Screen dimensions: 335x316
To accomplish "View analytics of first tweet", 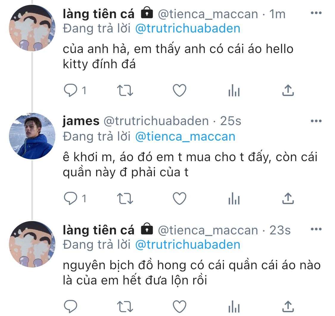I will coord(234,91).
